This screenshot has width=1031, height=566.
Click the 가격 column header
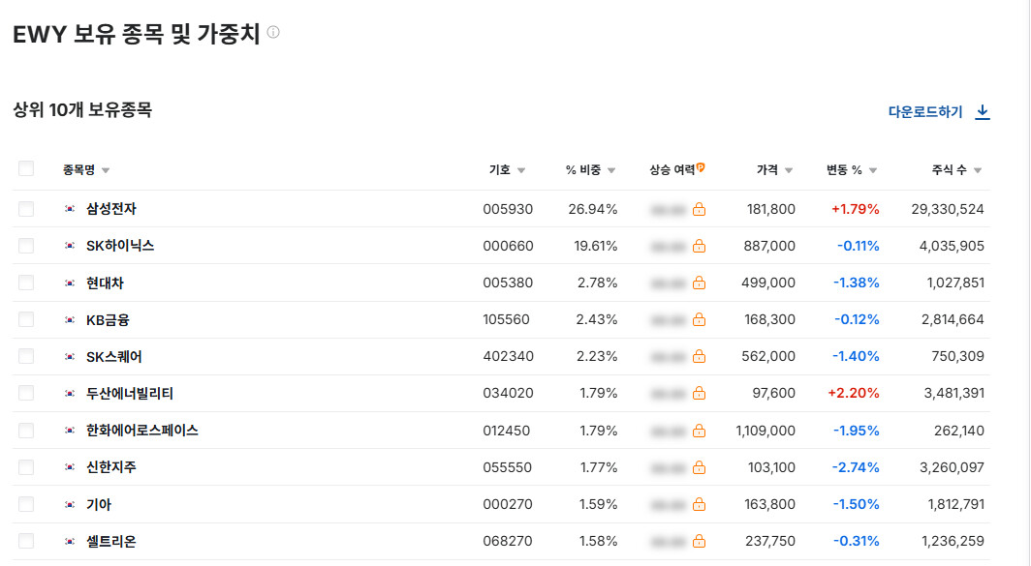pyautogui.click(x=767, y=170)
